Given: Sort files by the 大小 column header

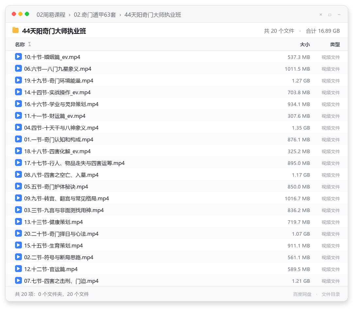Looking at the screenshot, I should [305, 45].
